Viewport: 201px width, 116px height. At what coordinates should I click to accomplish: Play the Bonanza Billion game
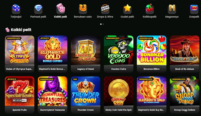point(152,54)
